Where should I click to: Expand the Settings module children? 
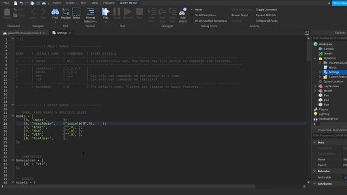click(x=320, y=72)
